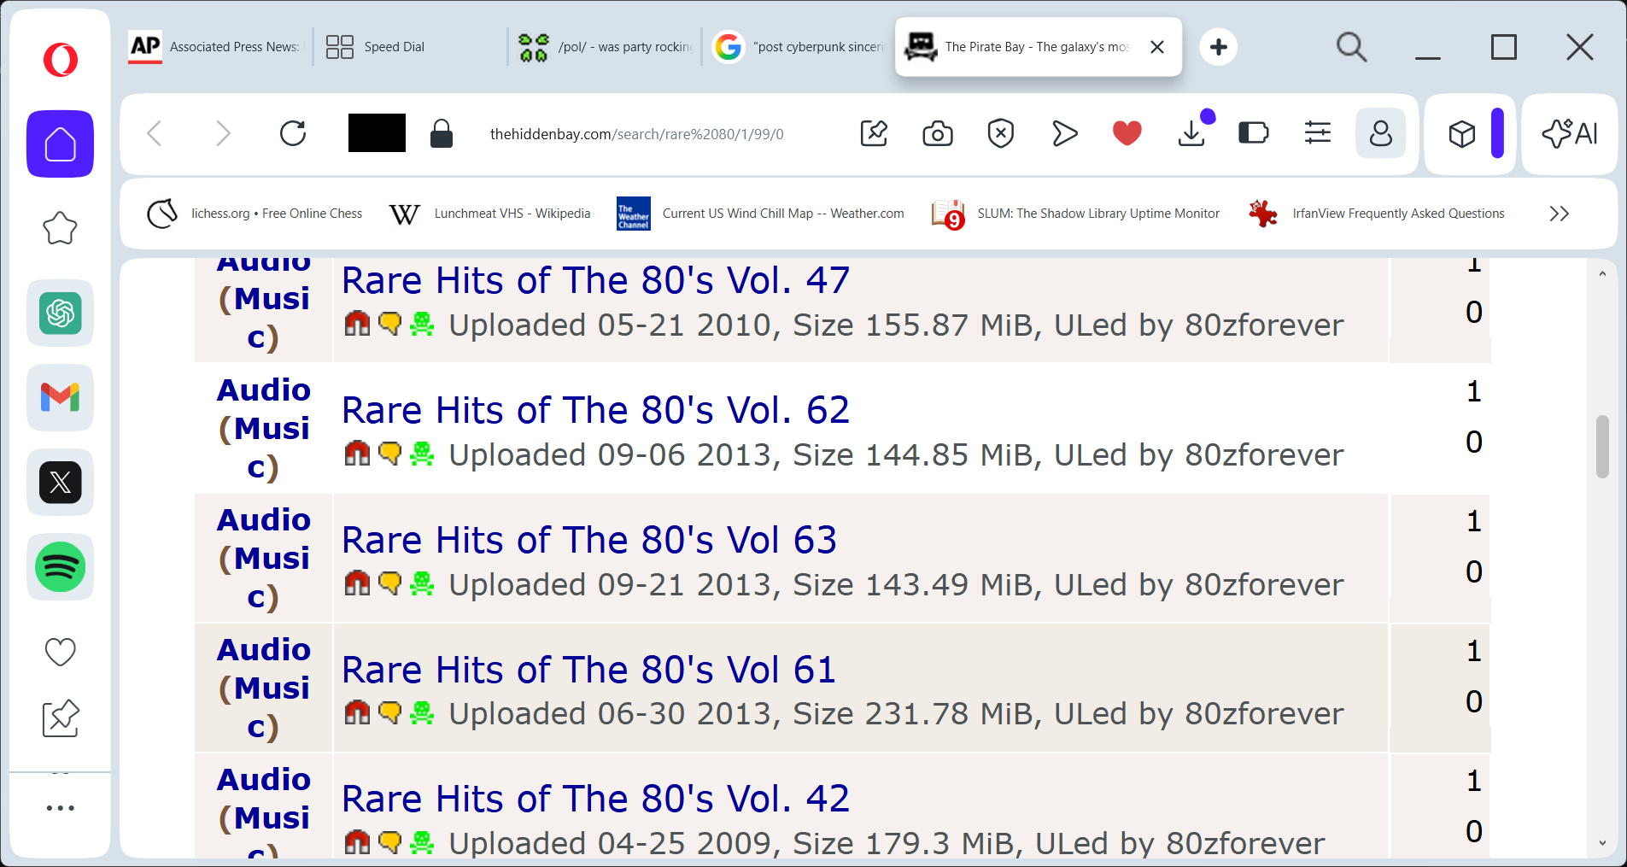Expand the bookmarks bar overflow chevron
The height and width of the screenshot is (867, 1627).
tap(1559, 214)
